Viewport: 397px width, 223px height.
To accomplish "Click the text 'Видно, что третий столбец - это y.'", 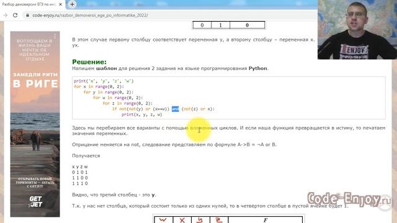I will [114, 195].
